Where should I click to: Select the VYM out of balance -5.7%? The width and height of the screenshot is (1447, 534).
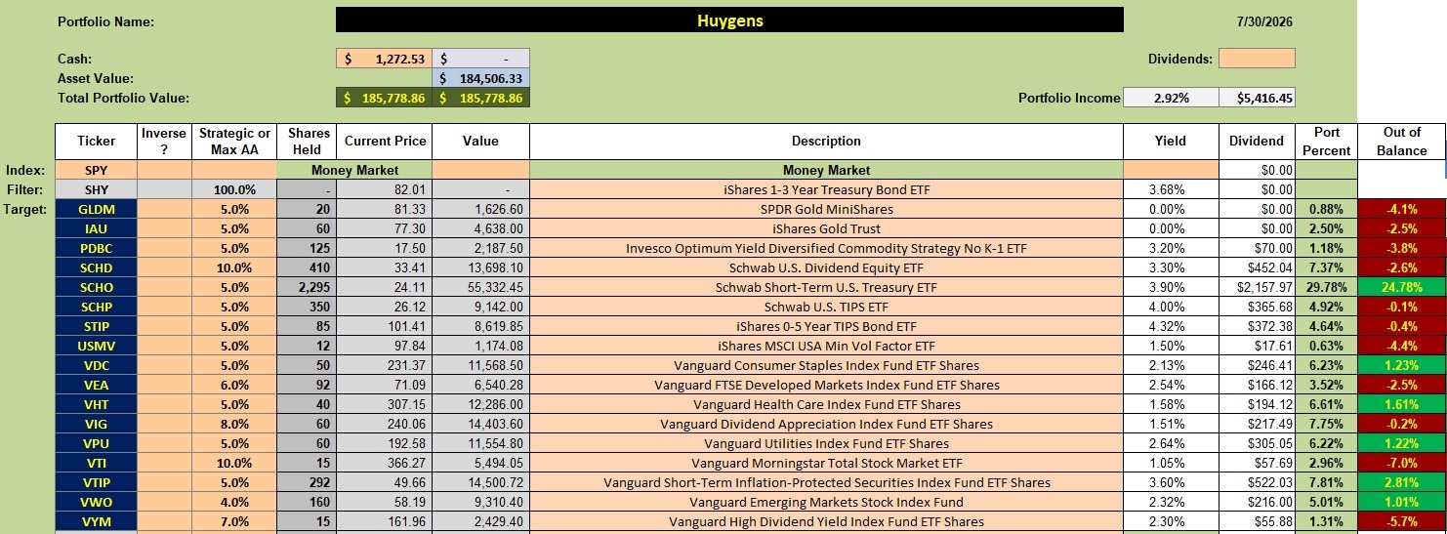point(1402,521)
